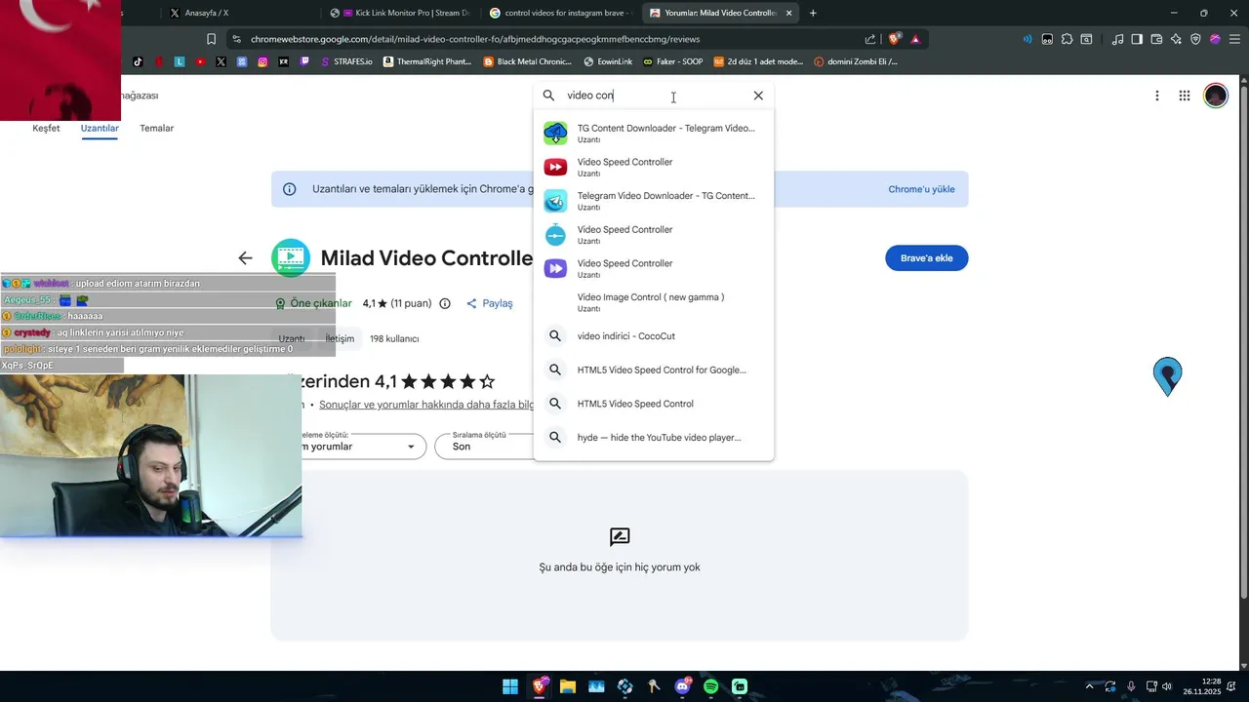Open the Google apps grid icon
This screenshot has height=702, width=1249.
tap(1184, 96)
